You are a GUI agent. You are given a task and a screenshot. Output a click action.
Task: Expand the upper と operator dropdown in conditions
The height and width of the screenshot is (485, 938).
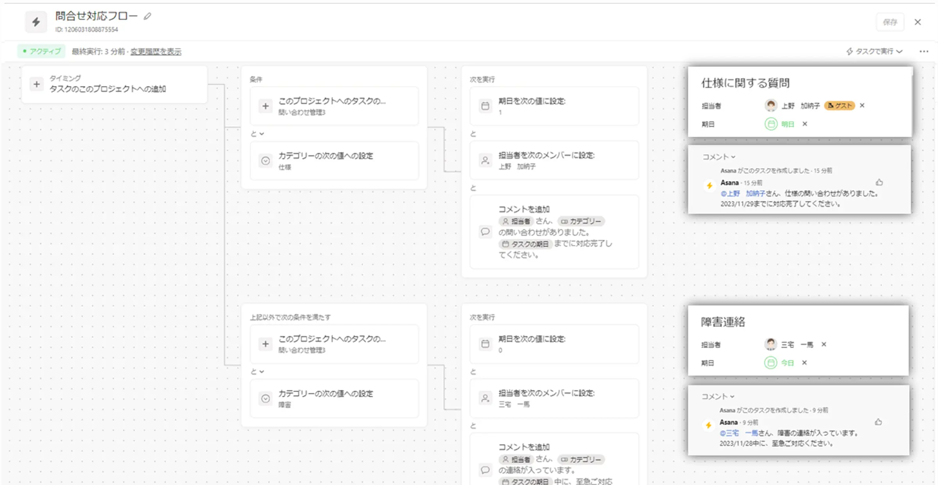pyautogui.click(x=257, y=134)
